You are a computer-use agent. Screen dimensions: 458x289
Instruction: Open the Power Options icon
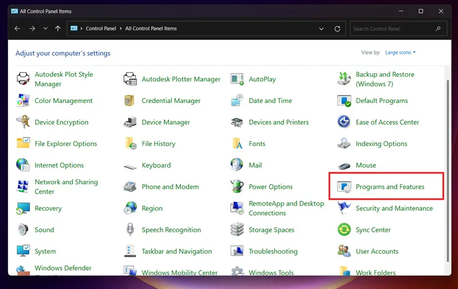[x=237, y=187]
